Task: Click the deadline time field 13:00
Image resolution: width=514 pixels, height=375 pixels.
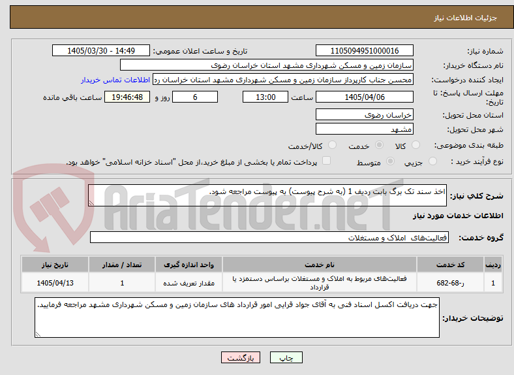Action: [x=265, y=97]
